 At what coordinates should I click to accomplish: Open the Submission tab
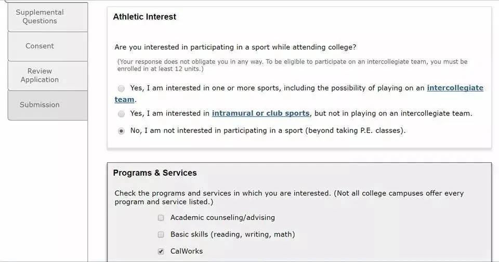pos(40,104)
